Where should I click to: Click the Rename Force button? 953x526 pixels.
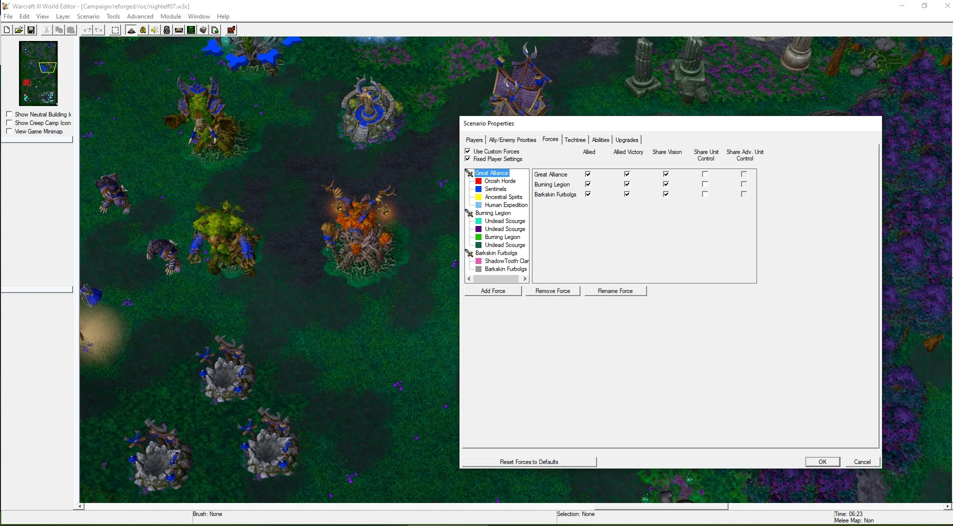click(615, 291)
